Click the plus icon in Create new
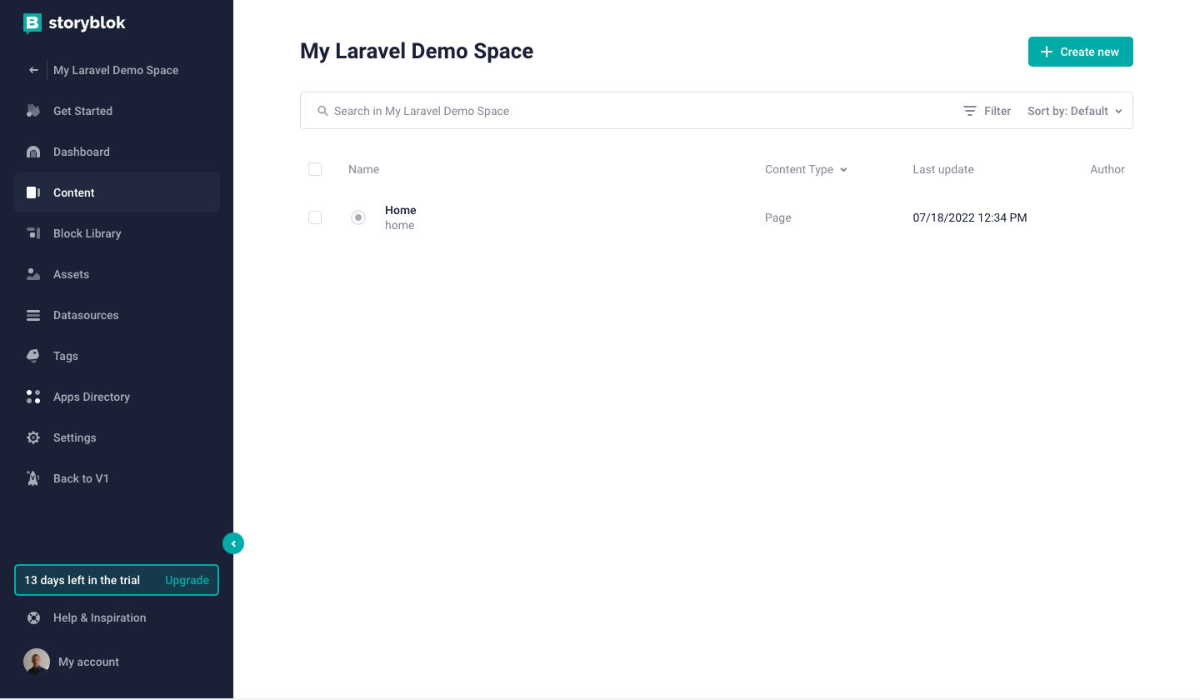 [1047, 52]
